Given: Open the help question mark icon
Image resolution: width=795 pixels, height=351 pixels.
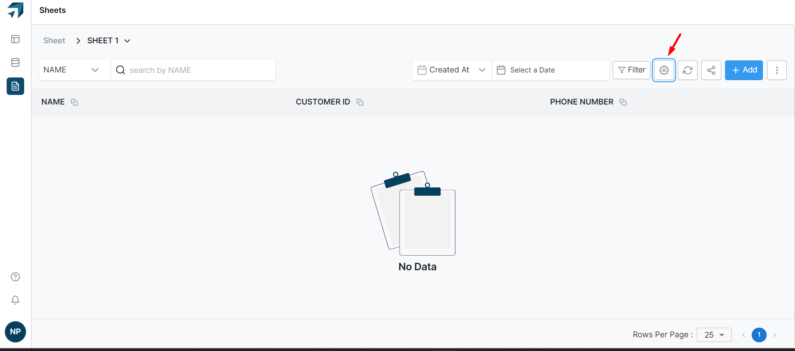Looking at the screenshot, I should click(x=15, y=277).
